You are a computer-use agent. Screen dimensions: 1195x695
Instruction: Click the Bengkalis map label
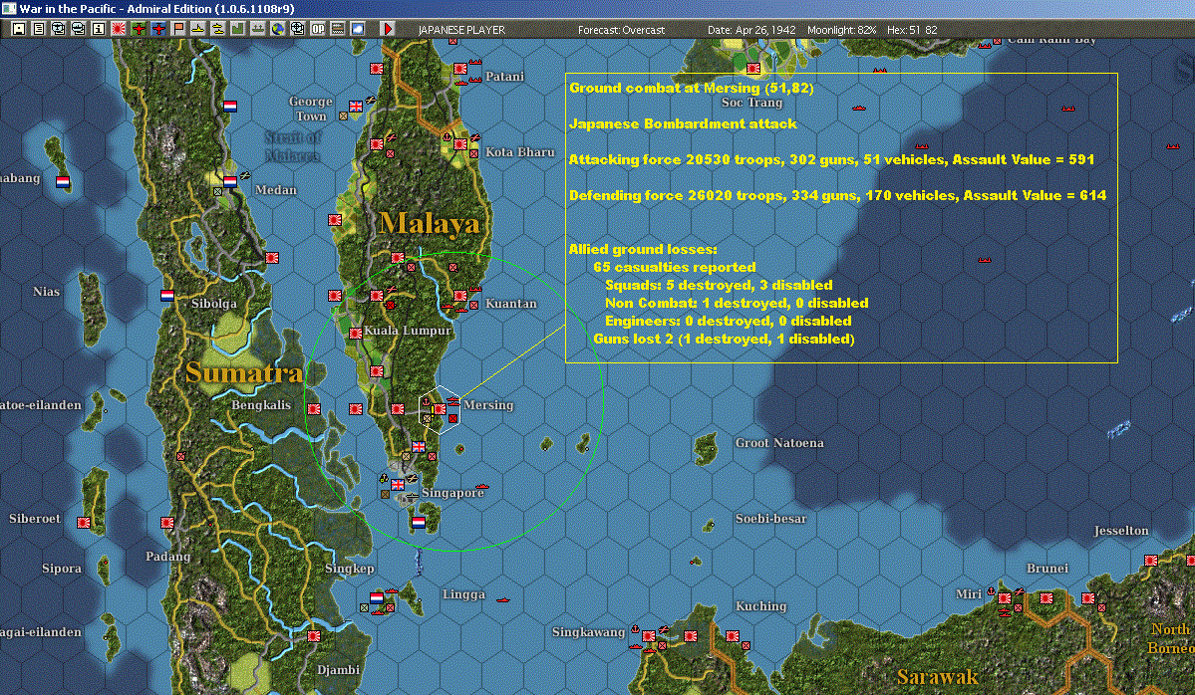pyautogui.click(x=261, y=405)
